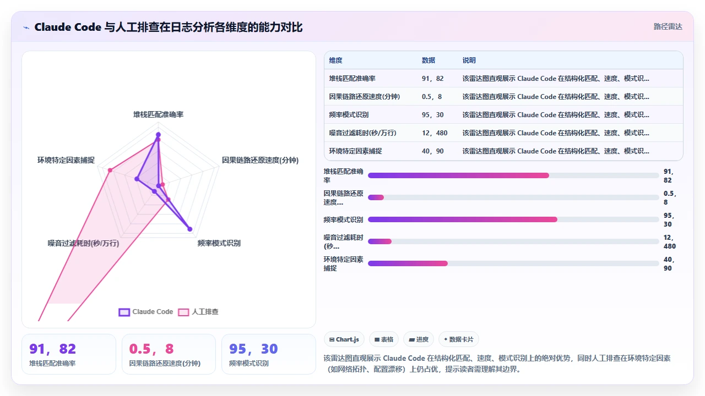
Task: Click the radar axis label 堆栈匹配准确率
Action: click(x=158, y=114)
